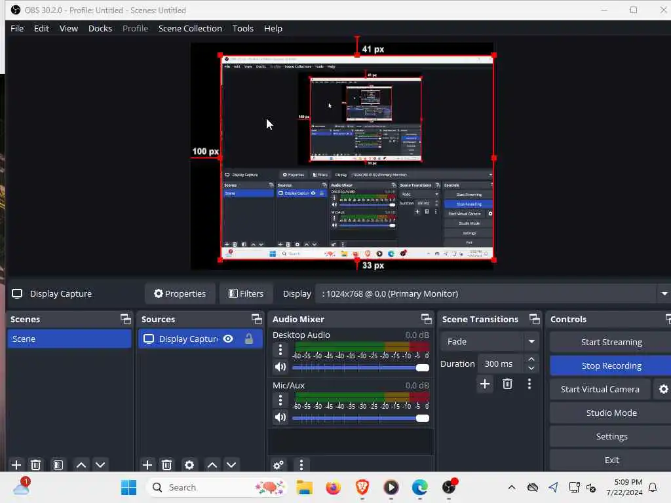
Task: Click Start Virtual Camera
Action: click(x=600, y=389)
